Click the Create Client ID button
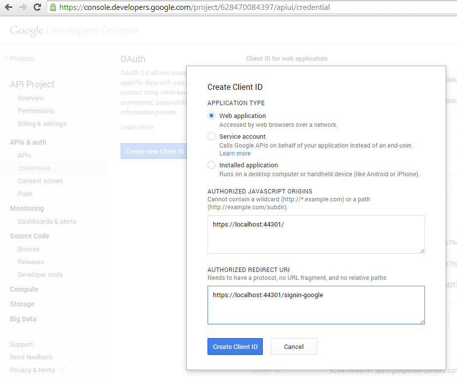This screenshot has width=457, height=384. [x=235, y=346]
